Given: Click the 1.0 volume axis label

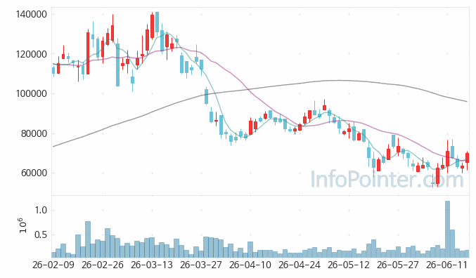Looking at the screenshot, I should click(41, 210).
